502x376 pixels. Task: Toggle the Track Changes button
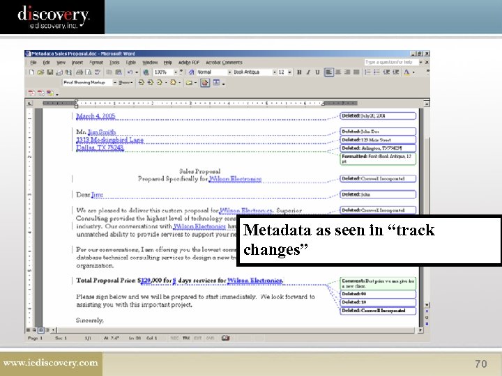pos(205,83)
